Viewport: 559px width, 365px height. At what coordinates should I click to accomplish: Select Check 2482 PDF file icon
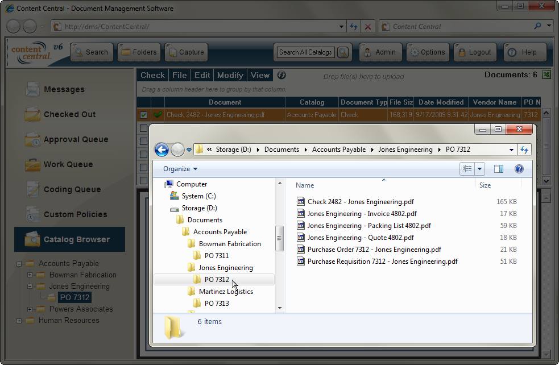tap(301, 201)
